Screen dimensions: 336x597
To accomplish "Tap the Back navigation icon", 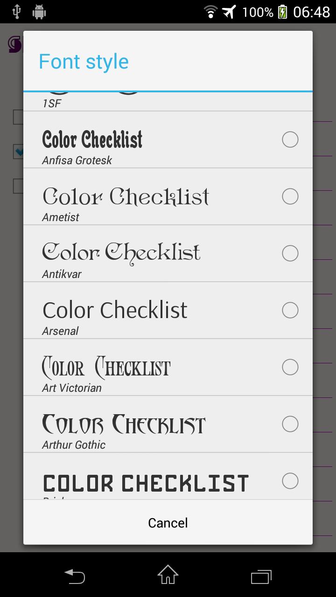I will (75, 576).
